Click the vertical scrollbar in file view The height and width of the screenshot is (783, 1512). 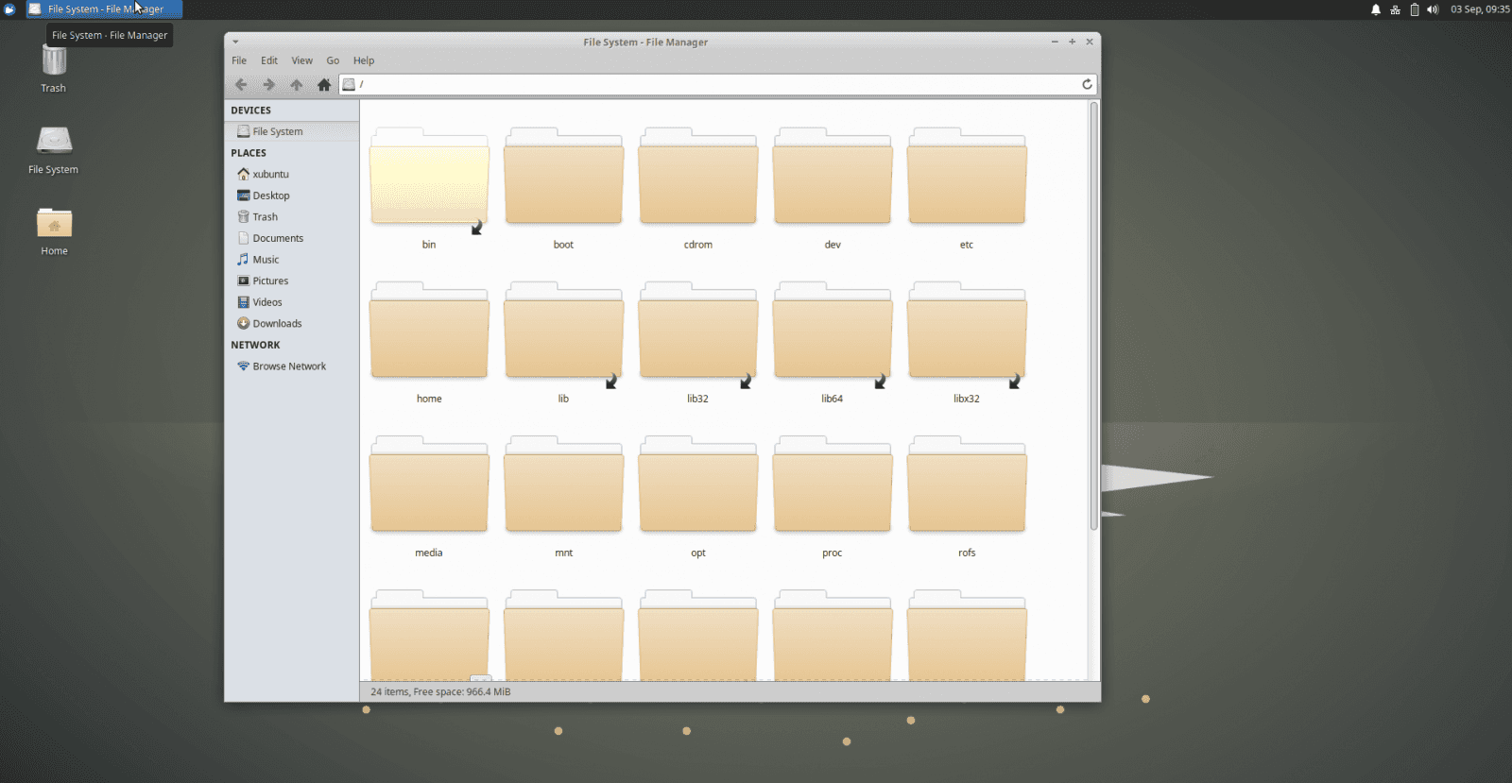coord(1094,316)
